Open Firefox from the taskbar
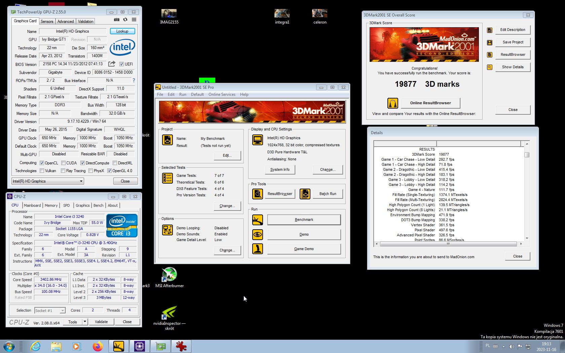Image resolution: width=565 pixels, height=353 pixels. click(x=98, y=346)
